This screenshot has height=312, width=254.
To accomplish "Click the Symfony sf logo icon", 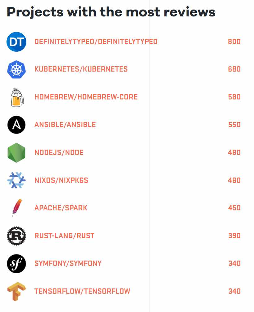I will [16, 264].
